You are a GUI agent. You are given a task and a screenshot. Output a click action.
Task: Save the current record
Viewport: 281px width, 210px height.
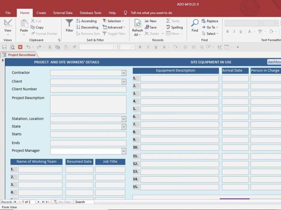pos(151,27)
